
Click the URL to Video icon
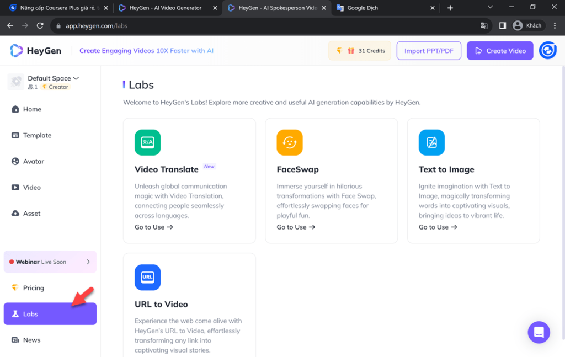coord(147,277)
